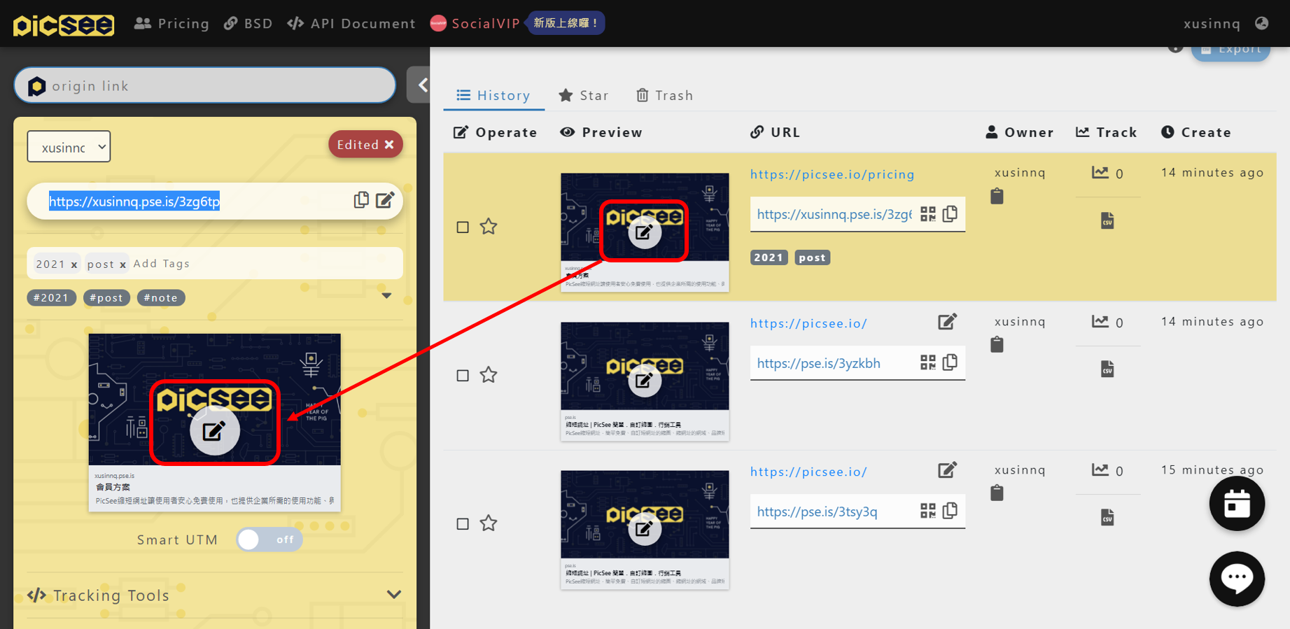Check the box for picsee.io/pricing row
The width and height of the screenshot is (1290, 629).
pos(463,227)
